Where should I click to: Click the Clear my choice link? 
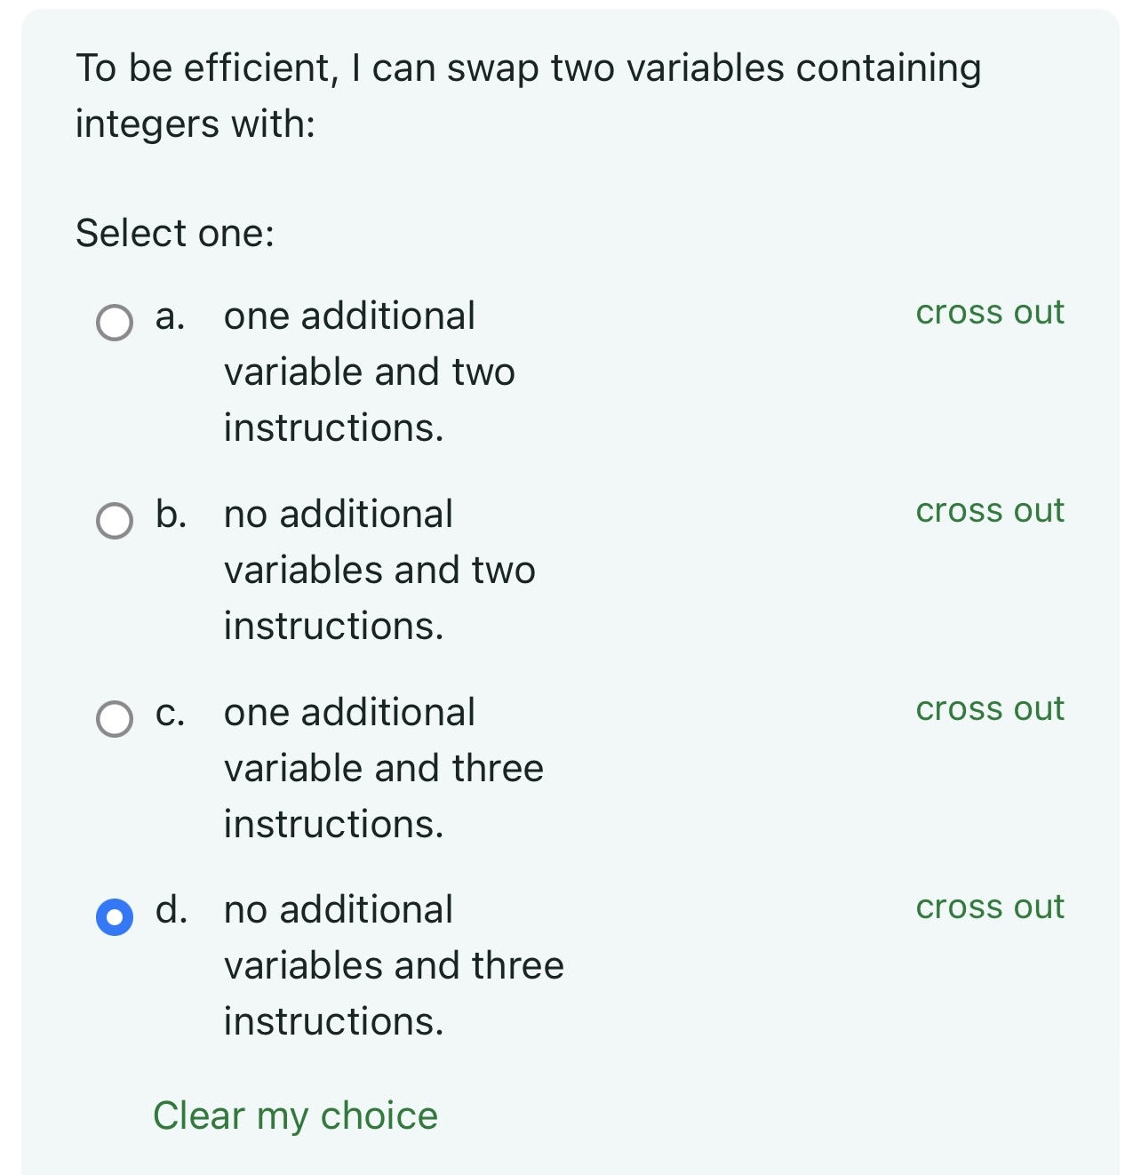pos(295,1115)
